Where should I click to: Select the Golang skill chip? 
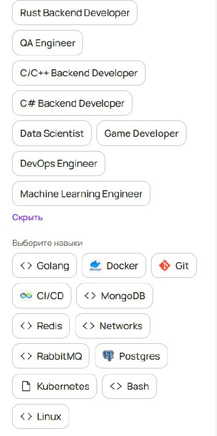[x=44, y=265]
